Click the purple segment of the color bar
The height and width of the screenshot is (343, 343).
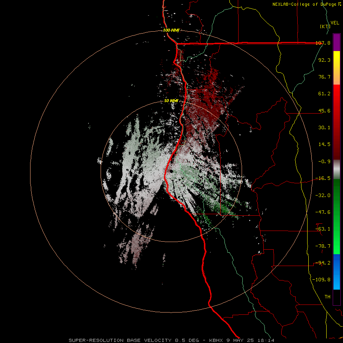click(337, 42)
